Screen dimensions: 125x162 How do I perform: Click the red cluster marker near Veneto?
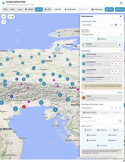coord(24,107)
